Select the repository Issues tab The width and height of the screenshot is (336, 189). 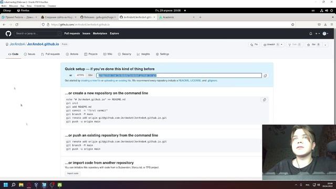[x=29, y=54]
